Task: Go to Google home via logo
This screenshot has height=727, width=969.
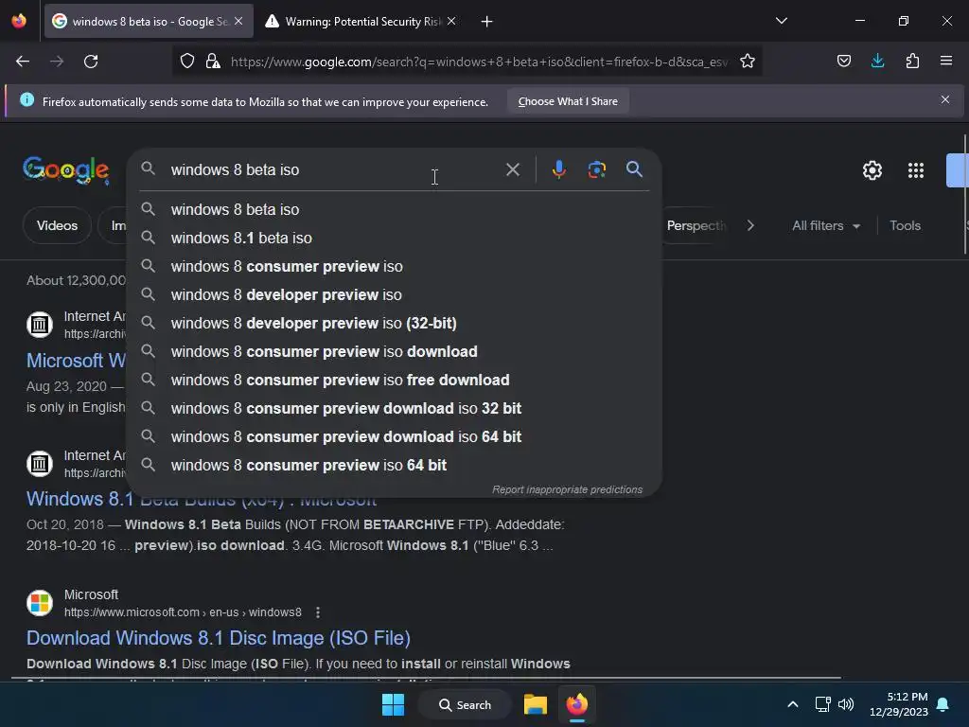Action: coord(66,170)
